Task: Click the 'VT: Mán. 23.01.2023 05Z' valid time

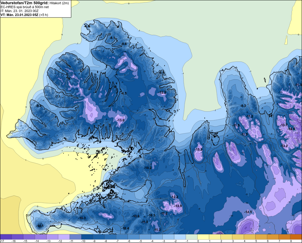Action: 19,15
